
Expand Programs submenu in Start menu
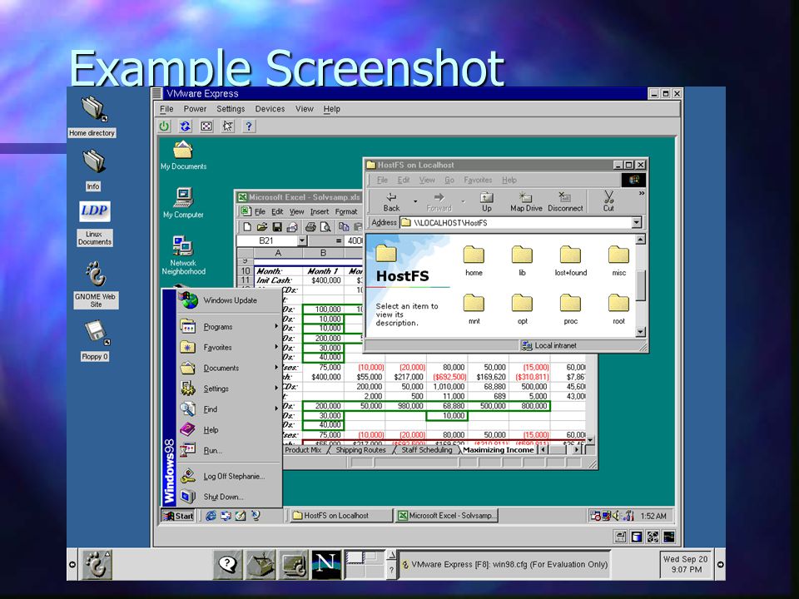[230, 326]
